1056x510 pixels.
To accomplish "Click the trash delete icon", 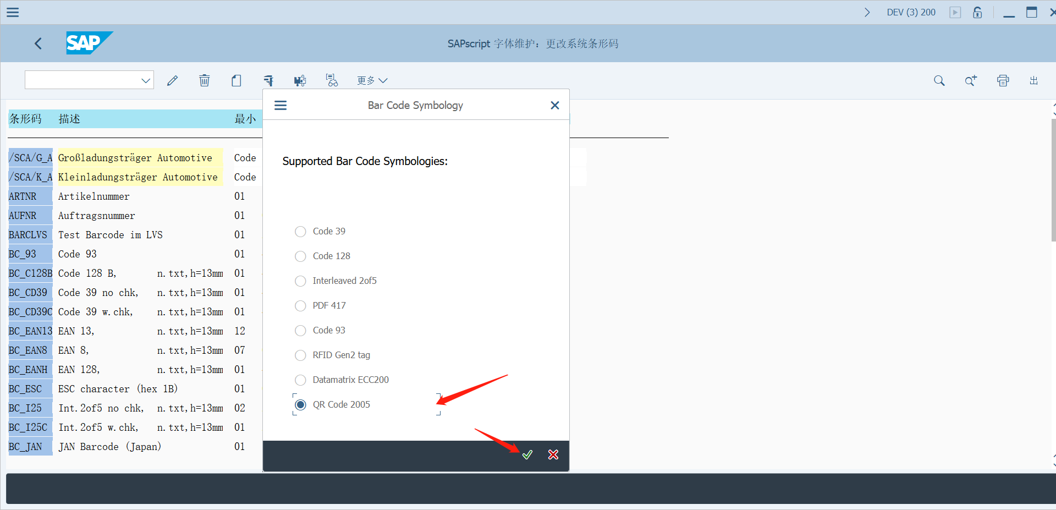I will pos(204,81).
